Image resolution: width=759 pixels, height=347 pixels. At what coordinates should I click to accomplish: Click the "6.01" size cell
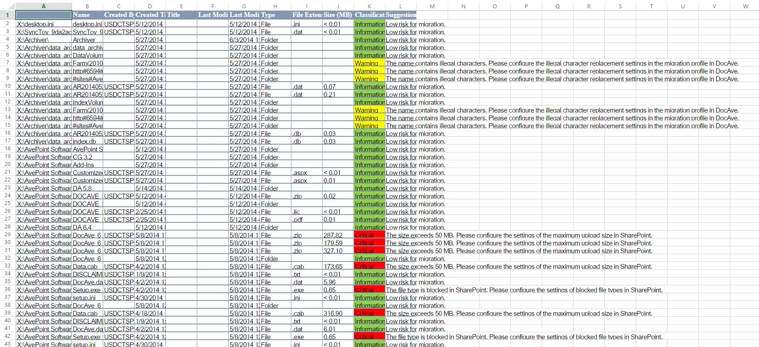tap(338, 329)
